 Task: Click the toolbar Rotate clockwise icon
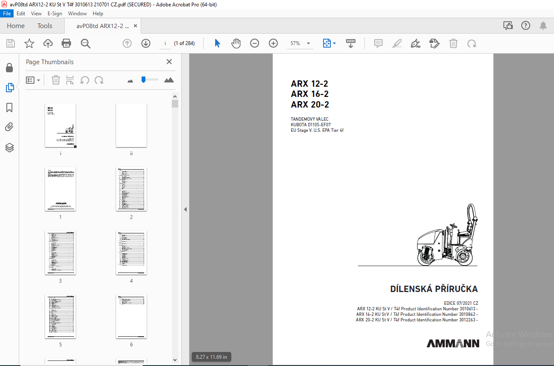click(x=472, y=43)
